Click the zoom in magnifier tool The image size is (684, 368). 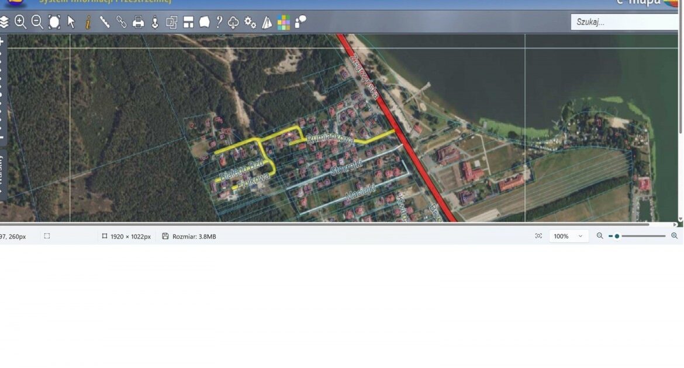pos(20,22)
